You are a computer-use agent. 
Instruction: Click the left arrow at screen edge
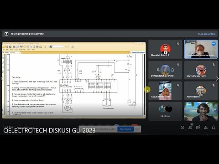(1, 78)
